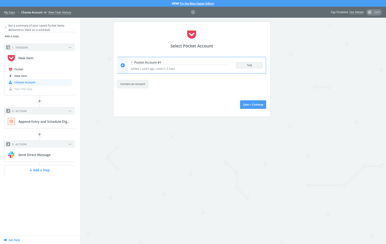
Task: Click the chat bubble icon beside Get Help
Action: pyautogui.click(x=5, y=240)
